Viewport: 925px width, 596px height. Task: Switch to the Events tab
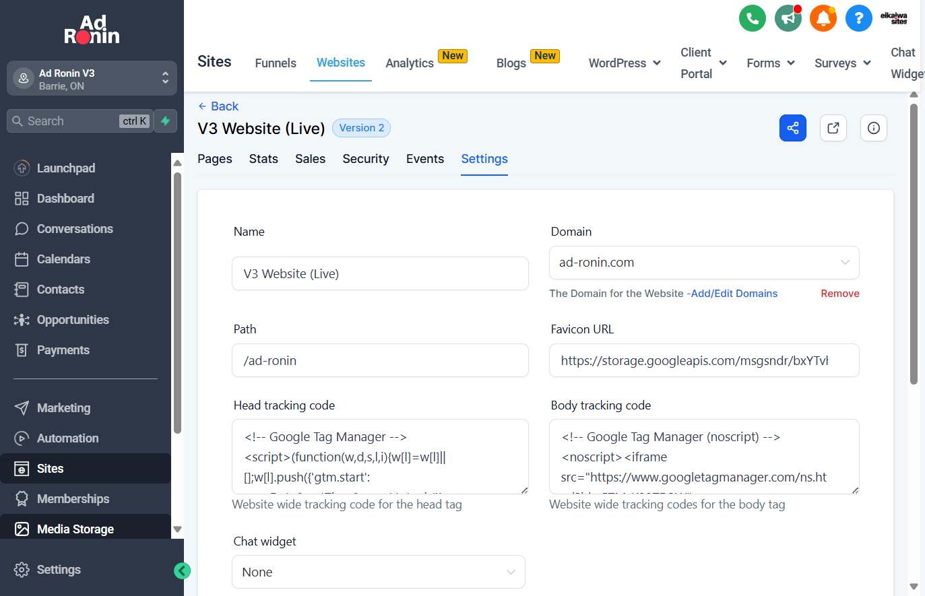(x=425, y=159)
